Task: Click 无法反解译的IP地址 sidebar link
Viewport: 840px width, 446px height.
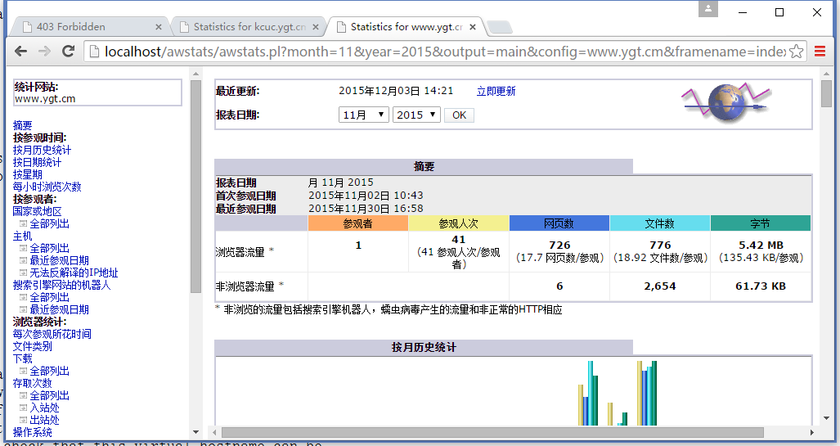Action: 74,273
